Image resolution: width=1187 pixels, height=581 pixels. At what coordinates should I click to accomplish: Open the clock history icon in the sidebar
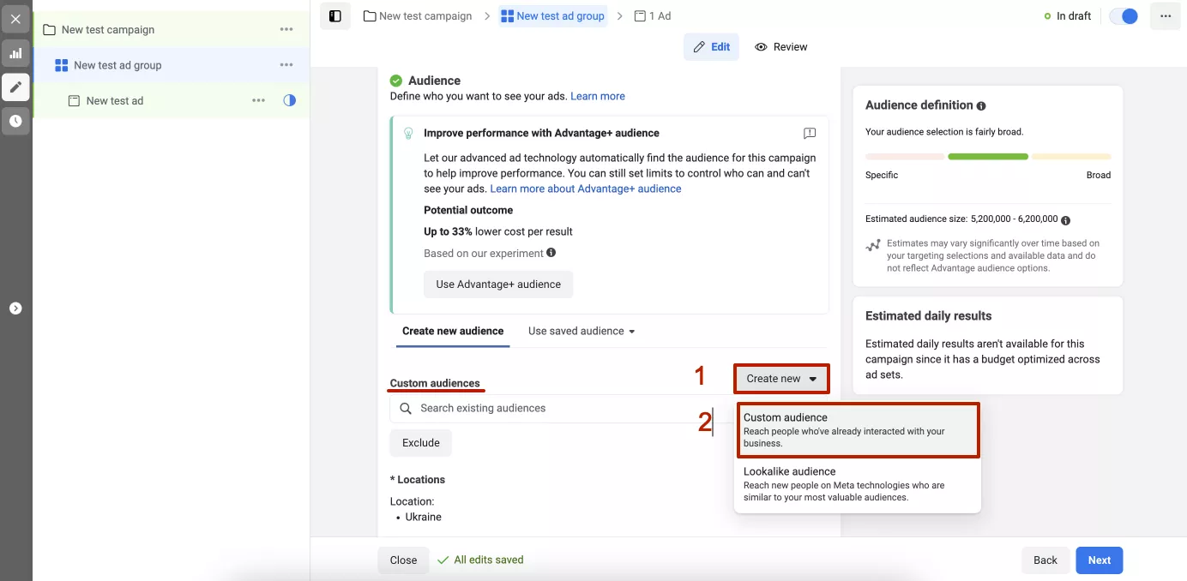[x=15, y=121]
